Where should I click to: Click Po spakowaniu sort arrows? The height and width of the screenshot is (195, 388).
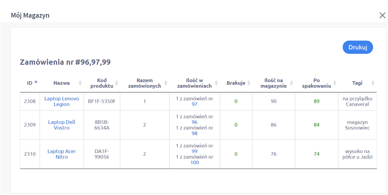335,83
